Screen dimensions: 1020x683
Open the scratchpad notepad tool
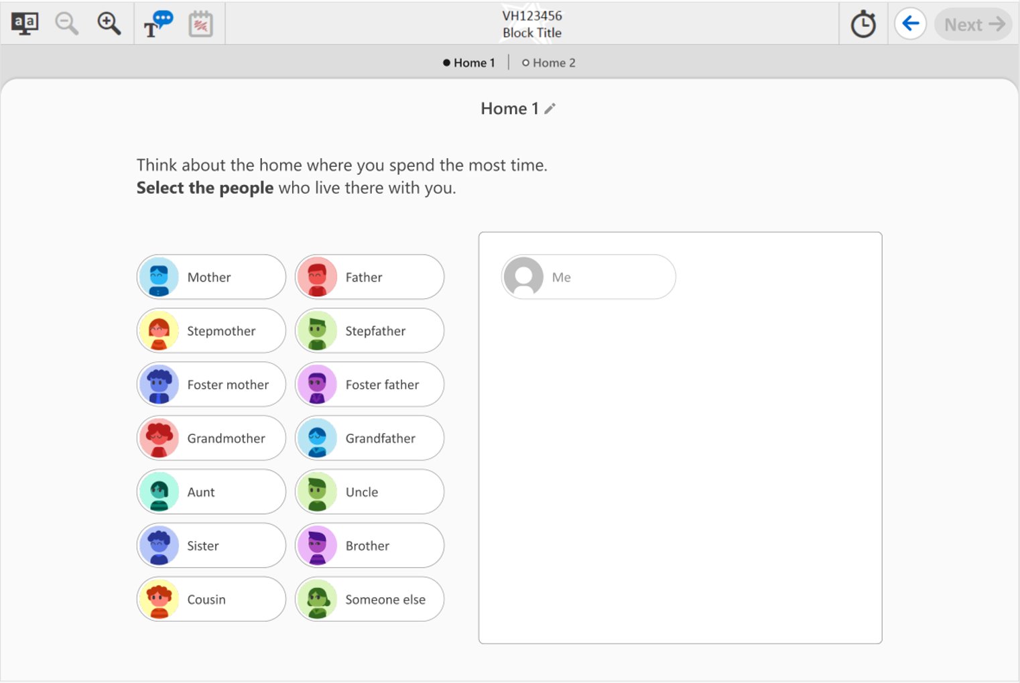[200, 24]
